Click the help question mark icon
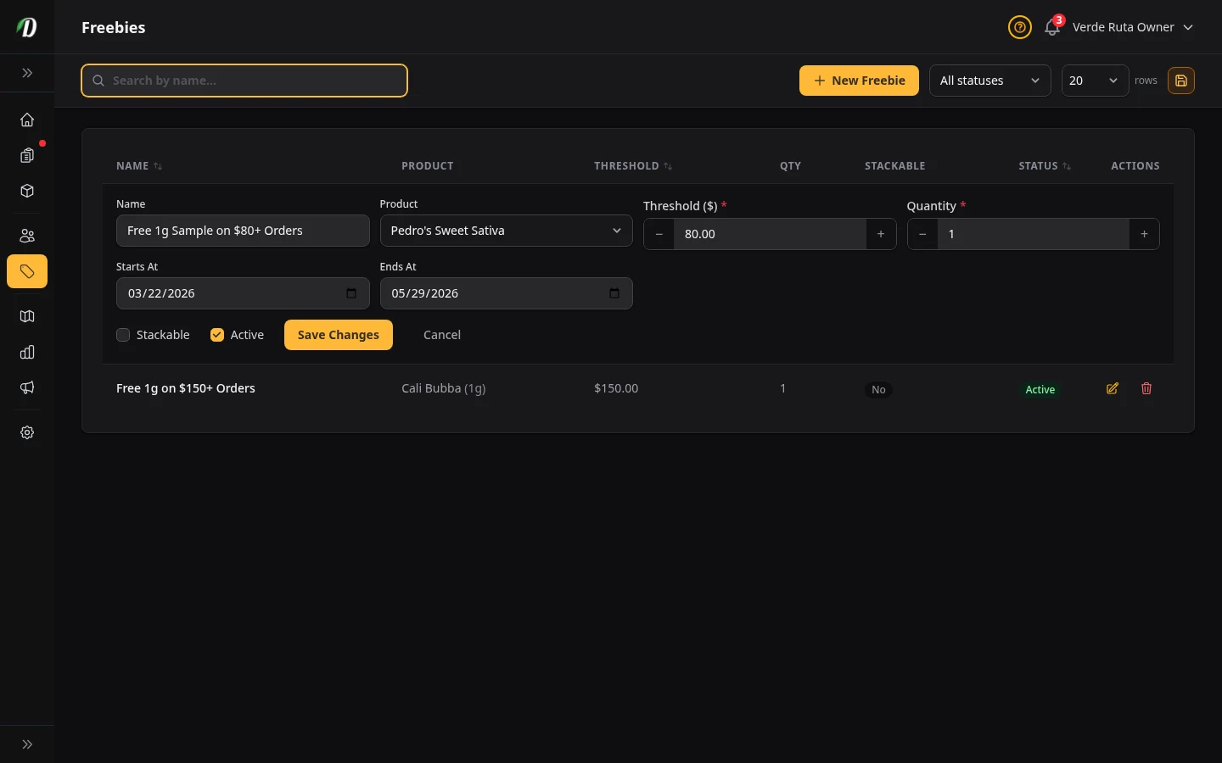 (x=1020, y=27)
